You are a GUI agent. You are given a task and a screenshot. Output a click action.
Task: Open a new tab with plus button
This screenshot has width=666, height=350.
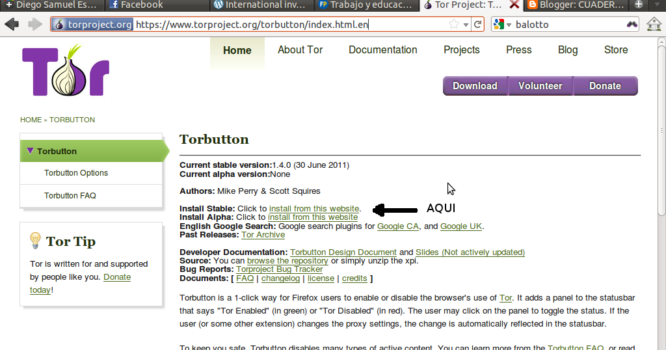point(639,5)
